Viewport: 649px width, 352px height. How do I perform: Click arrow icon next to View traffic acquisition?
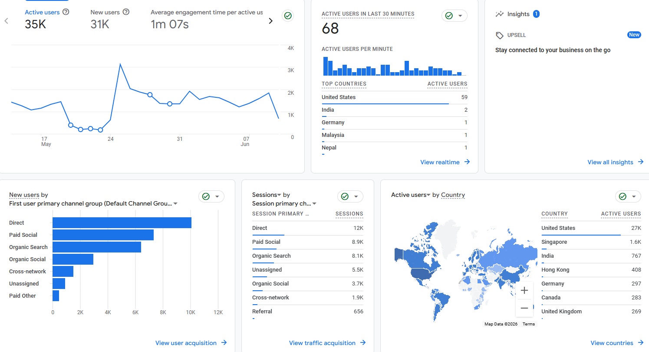363,342
